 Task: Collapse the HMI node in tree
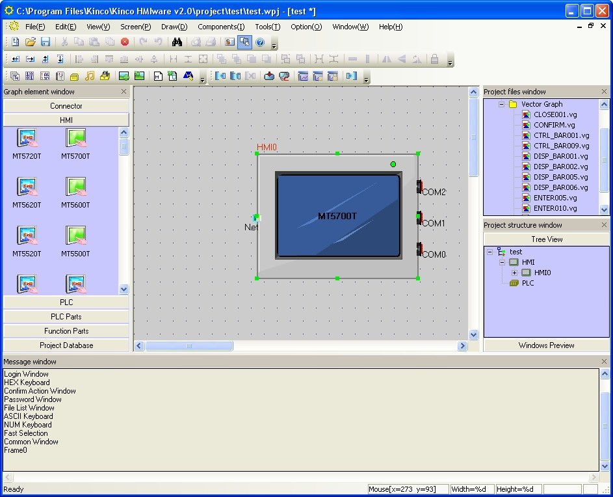[502, 262]
